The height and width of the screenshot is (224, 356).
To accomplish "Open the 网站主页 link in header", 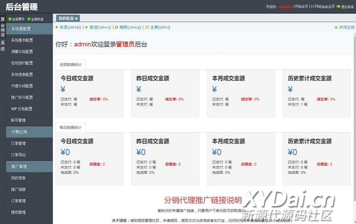I will [x=302, y=7].
